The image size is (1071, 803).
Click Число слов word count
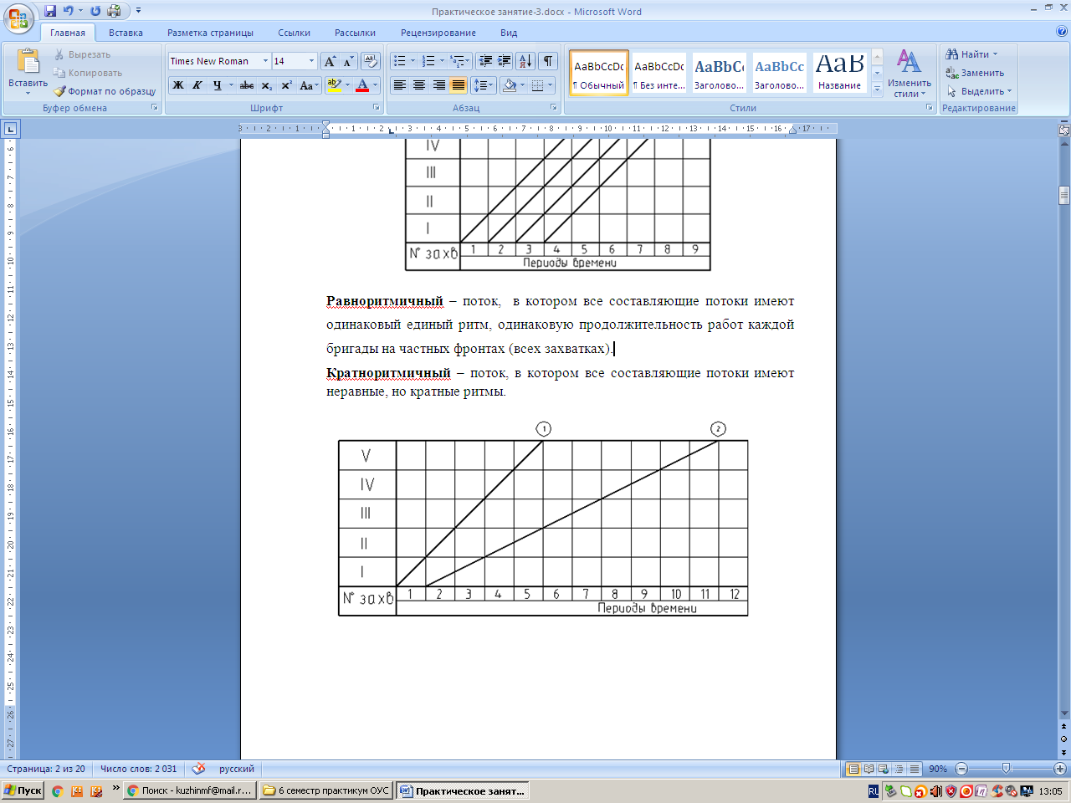[139, 769]
